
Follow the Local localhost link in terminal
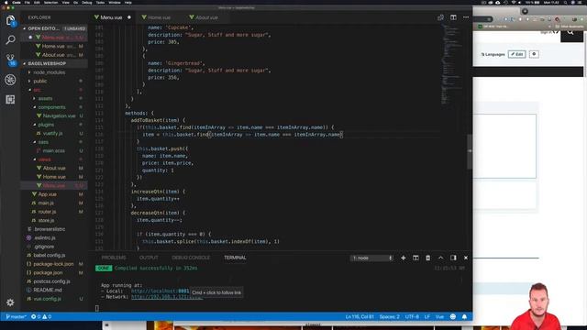(x=160, y=291)
